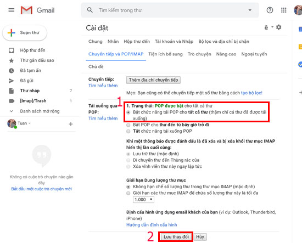Open the Thư gắn dấu sao label

click(x=37, y=60)
